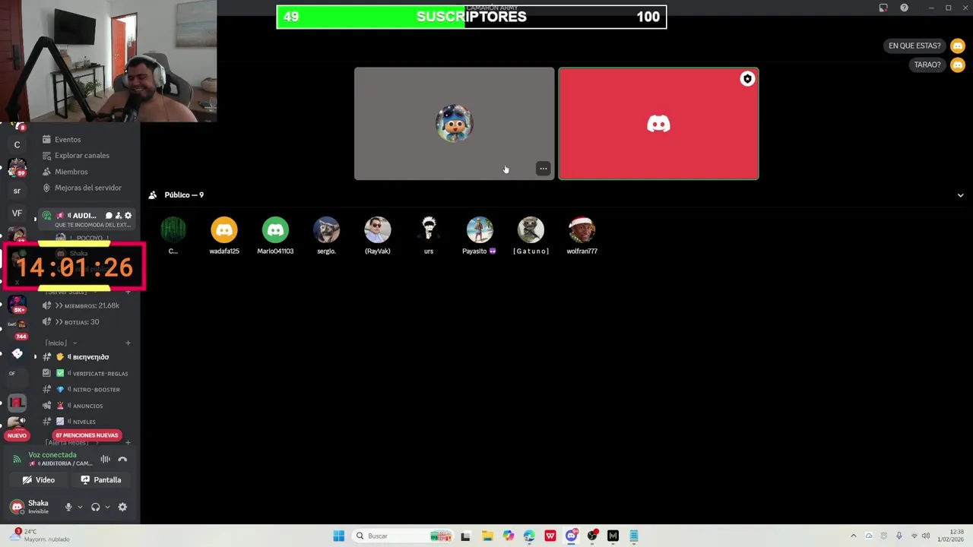Toggle headphones deafen

click(95, 507)
